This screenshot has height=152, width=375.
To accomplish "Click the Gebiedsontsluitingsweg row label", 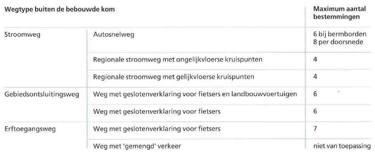I will (42, 94).
